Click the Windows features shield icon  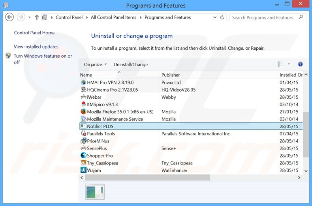click(8, 56)
